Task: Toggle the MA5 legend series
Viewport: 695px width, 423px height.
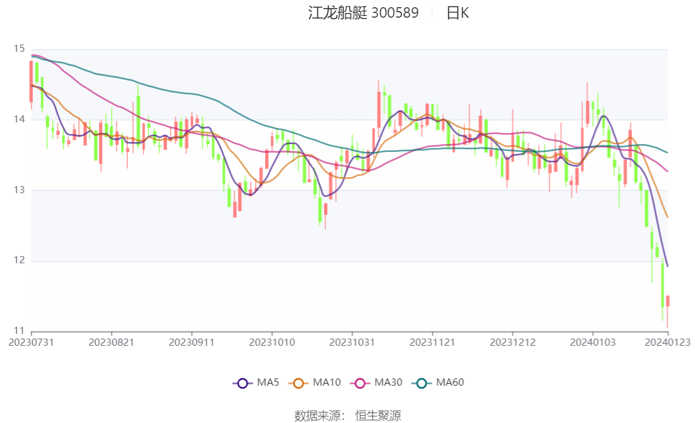Action: 256,382
